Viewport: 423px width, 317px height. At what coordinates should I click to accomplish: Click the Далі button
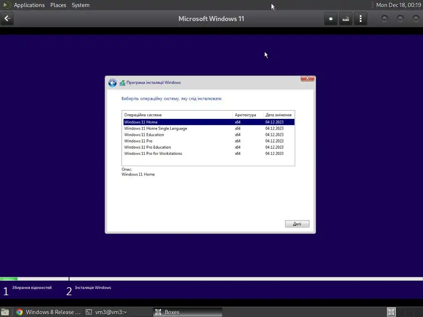click(297, 224)
